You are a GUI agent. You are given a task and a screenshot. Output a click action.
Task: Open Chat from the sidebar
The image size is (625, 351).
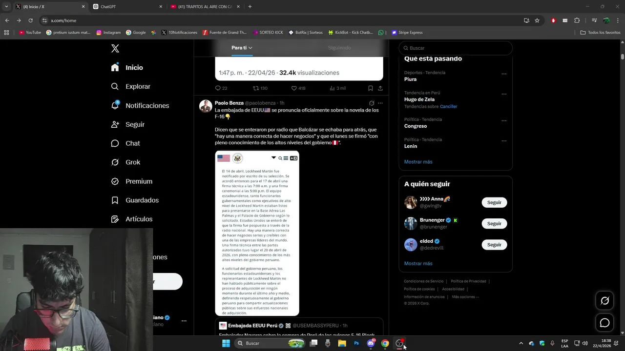coord(125,143)
